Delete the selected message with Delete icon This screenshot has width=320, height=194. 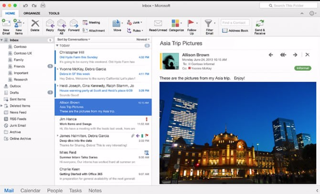click(x=35, y=24)
